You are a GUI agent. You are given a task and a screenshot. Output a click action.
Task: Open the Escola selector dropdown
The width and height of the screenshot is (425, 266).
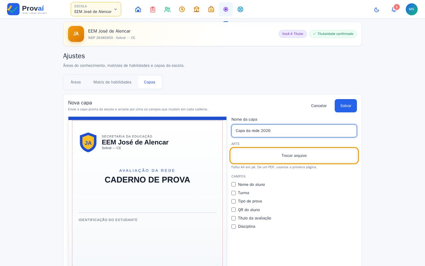pos(96,9)
